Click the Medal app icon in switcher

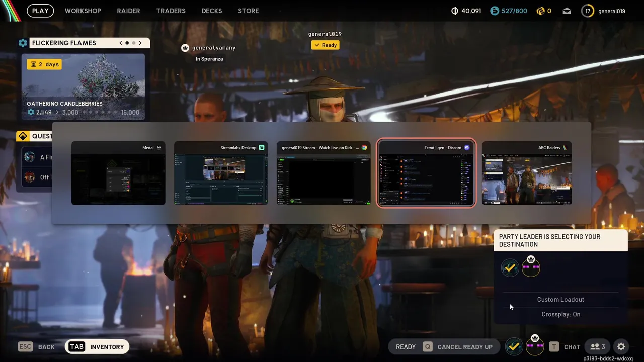click(x=159, y=148)
